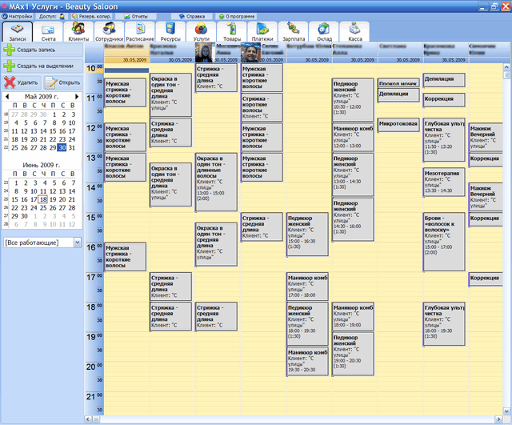
Task: Open the Справка menu
Action: (x=192, y=16)
